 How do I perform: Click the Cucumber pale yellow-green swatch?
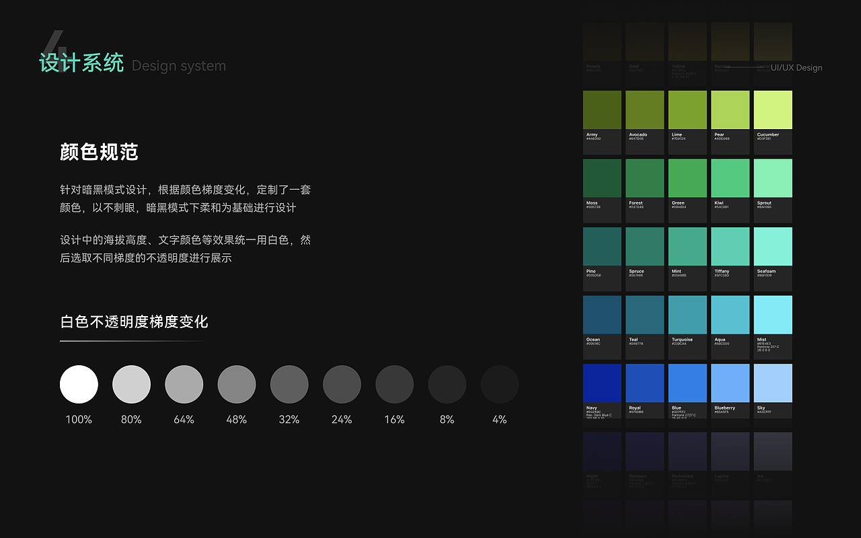point(773,110)
